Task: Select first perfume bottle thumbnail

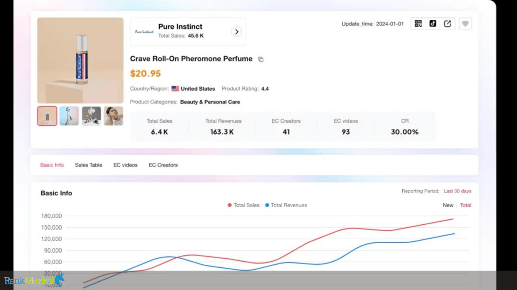Action: 47,116
